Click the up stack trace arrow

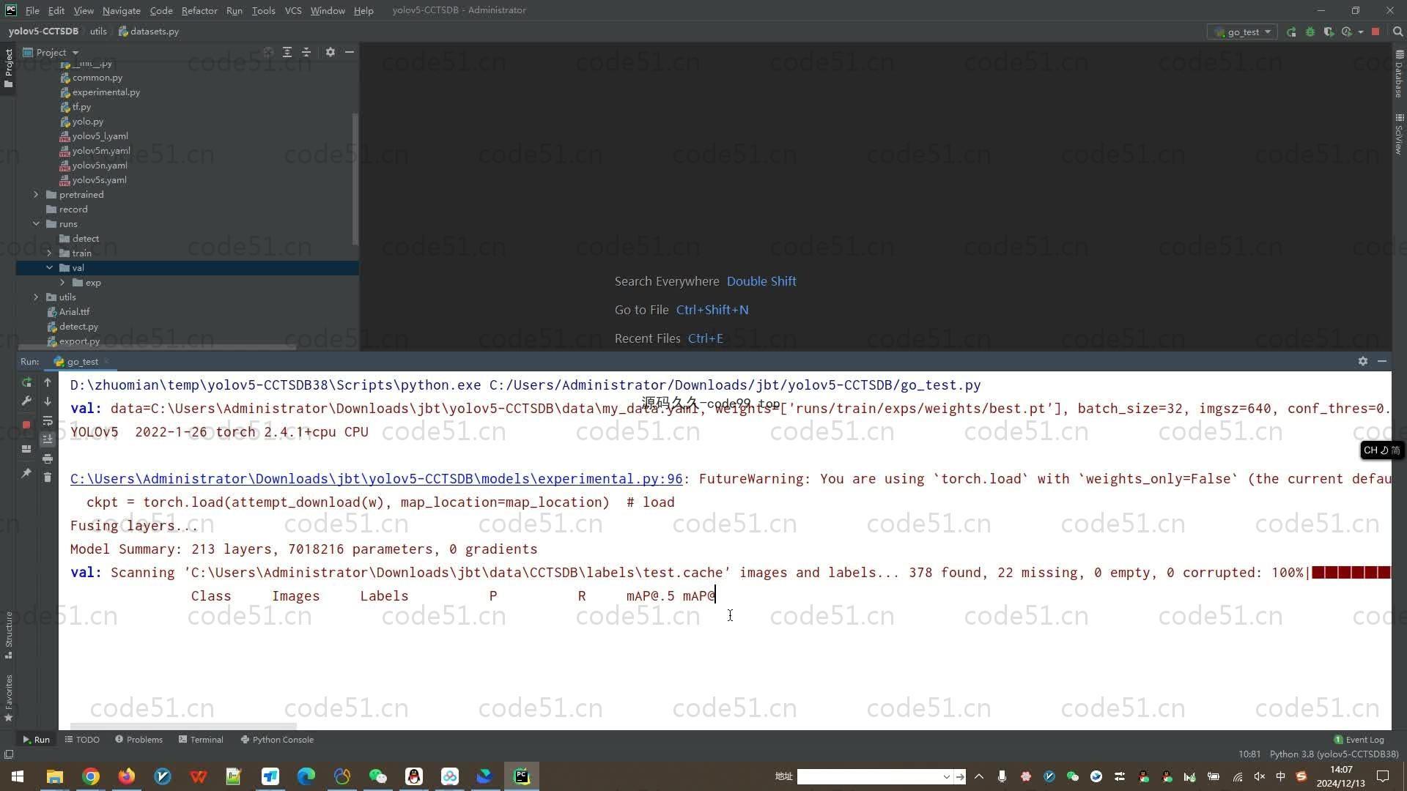[x=48, y=382]
